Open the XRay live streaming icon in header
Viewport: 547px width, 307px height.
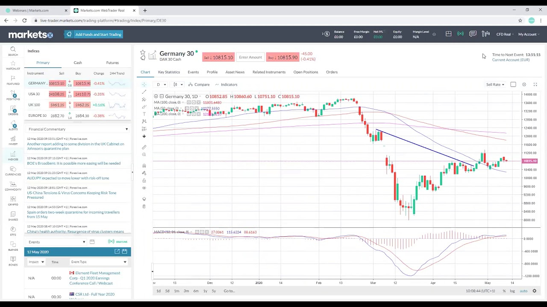click(460, 34)
